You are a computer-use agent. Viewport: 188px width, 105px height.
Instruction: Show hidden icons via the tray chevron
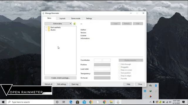pyautogui.click(x=150, y=102)
